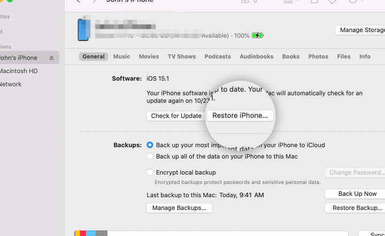Eject John's iPhone from the sidebar
The width and height of the screenshot is (385, 236).
[x=51, y=58]
